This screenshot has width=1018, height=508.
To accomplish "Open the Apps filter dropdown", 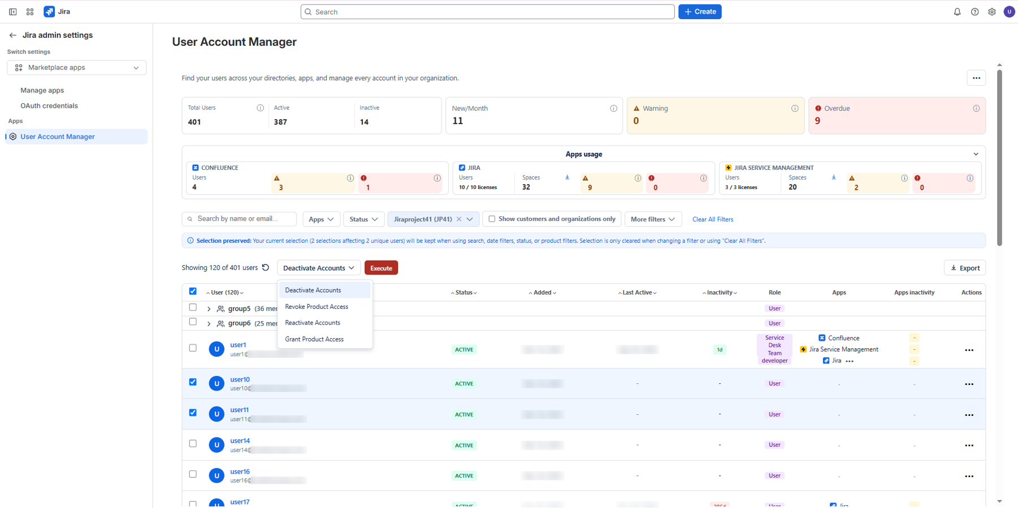I will [x=320, y=219].
